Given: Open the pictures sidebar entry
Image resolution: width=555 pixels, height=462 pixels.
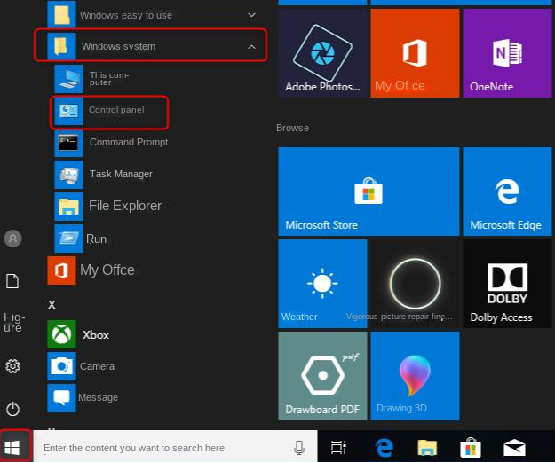Looking at the screenshot, I should 14,323.
